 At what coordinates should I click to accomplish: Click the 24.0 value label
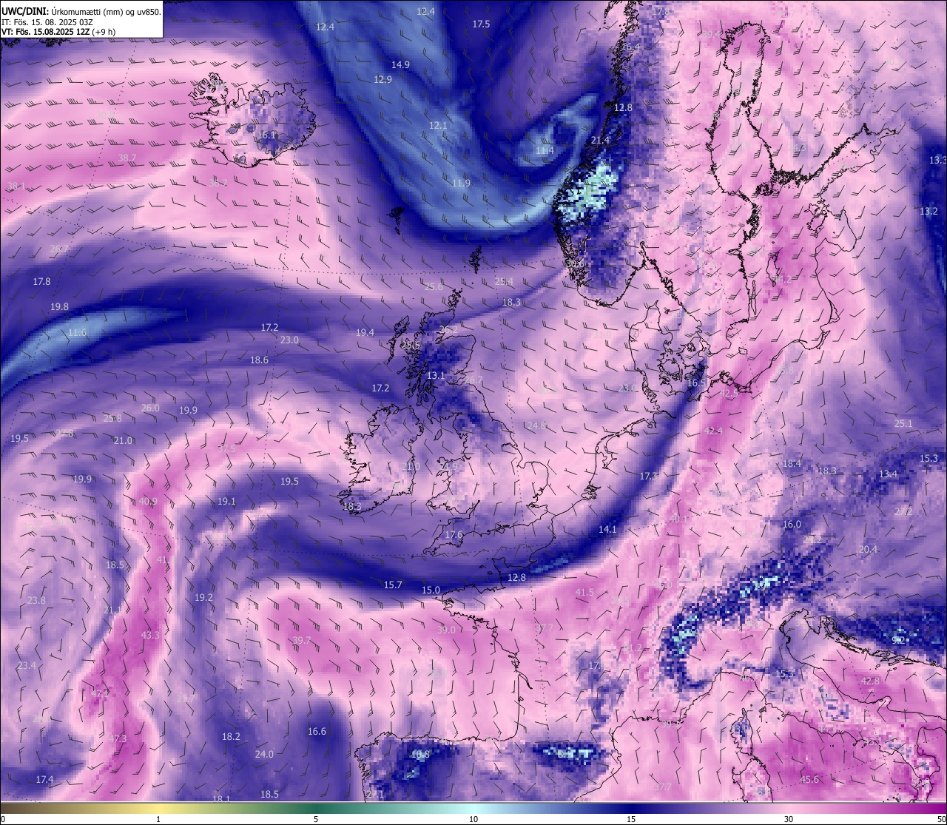(x=264, y=754)
